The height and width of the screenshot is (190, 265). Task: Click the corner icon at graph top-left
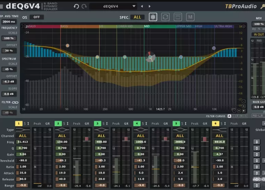coord(23,26)
